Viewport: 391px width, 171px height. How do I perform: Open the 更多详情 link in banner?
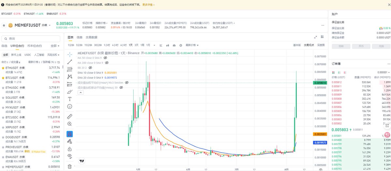(x=148, y=5)
